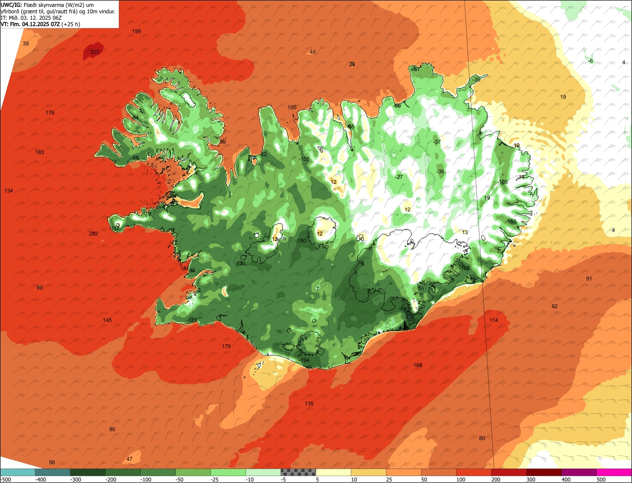
Task: Click the map value "202"
Action: click(93, 234)
